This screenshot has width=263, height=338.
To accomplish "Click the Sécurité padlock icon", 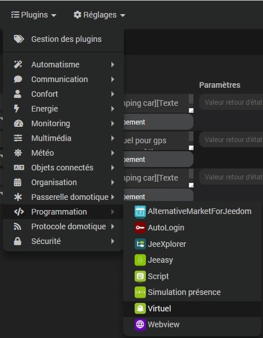I will [18, 241].
